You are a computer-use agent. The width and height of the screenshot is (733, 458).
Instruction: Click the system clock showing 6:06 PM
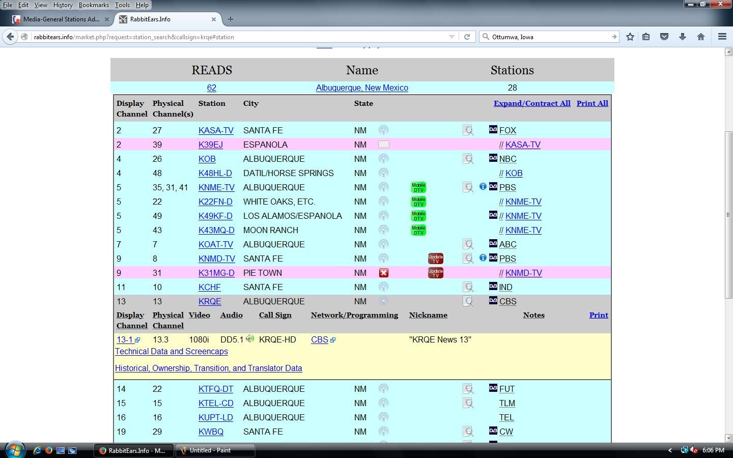point(713,450)
